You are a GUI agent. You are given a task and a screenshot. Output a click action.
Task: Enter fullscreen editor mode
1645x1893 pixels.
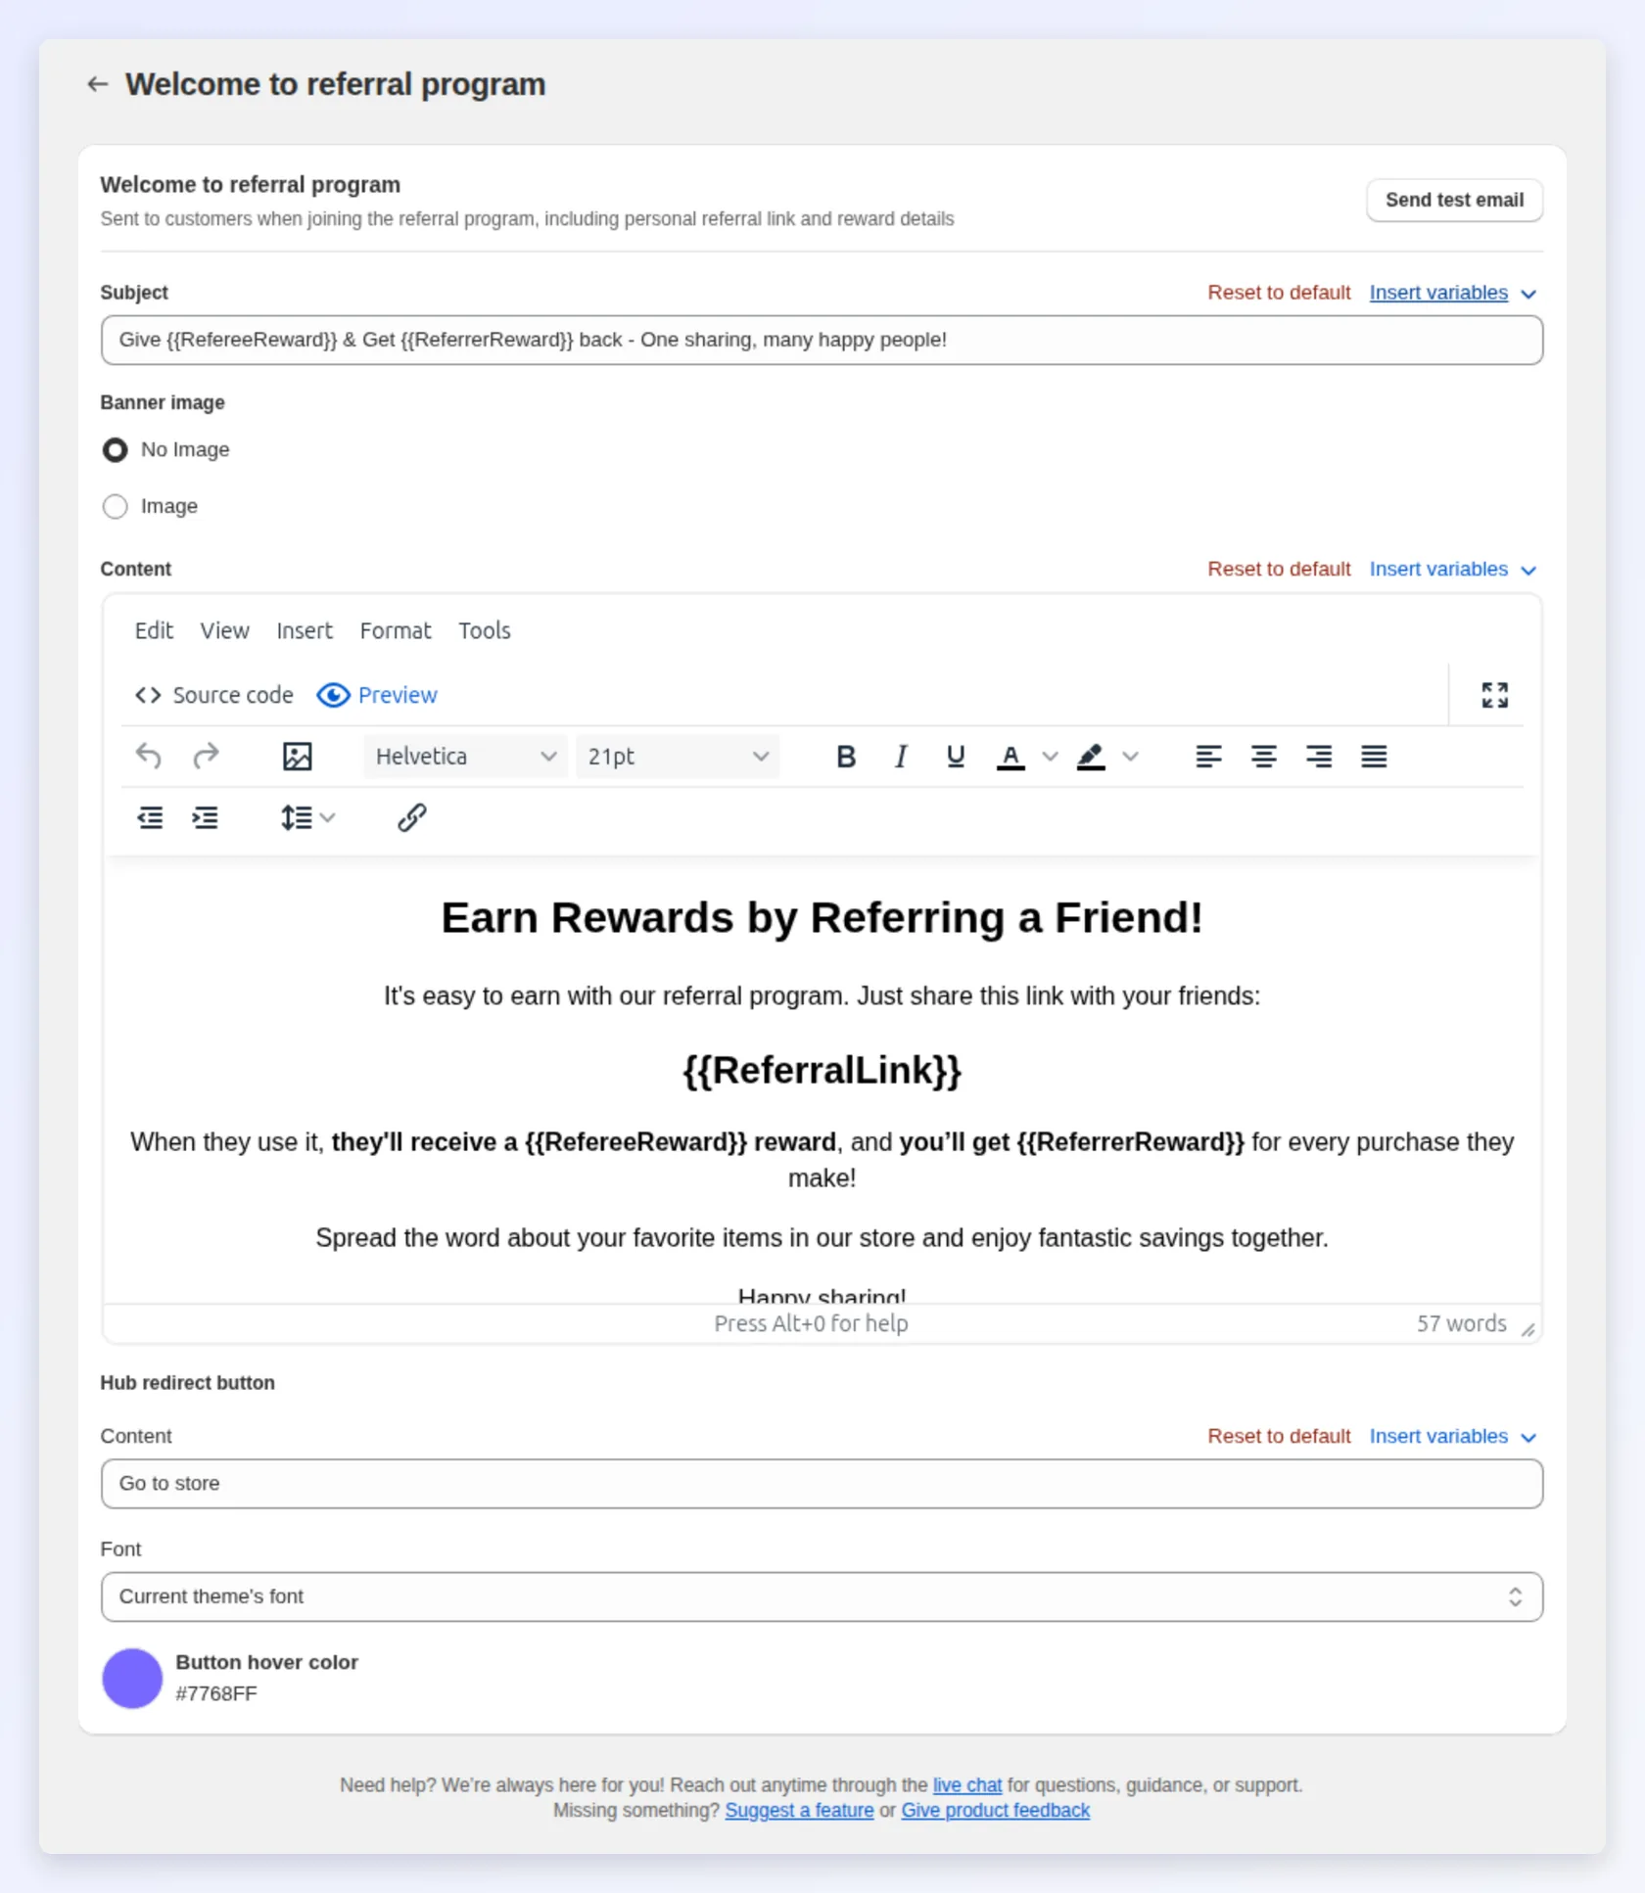[1495, 695]
